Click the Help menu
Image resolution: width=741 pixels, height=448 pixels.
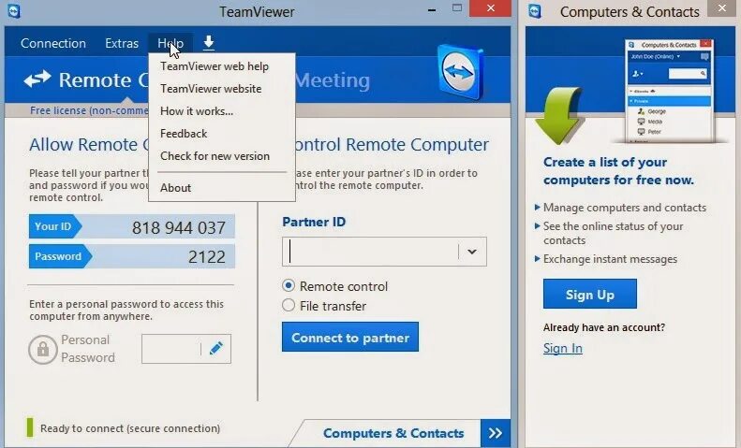coord(170,43)
